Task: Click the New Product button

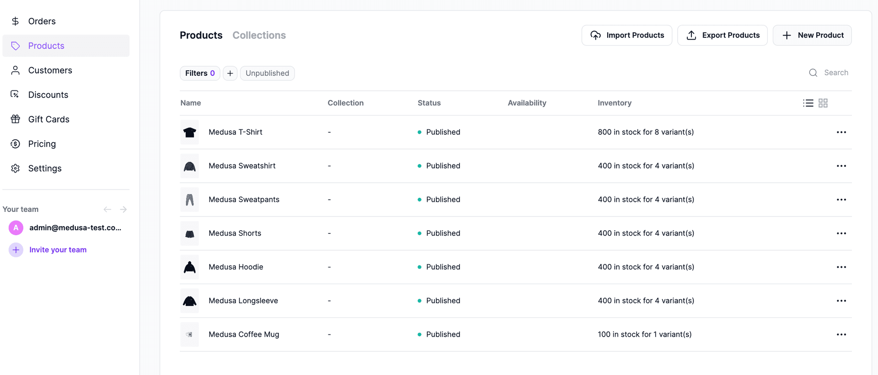Action: (x=812, y=36)
